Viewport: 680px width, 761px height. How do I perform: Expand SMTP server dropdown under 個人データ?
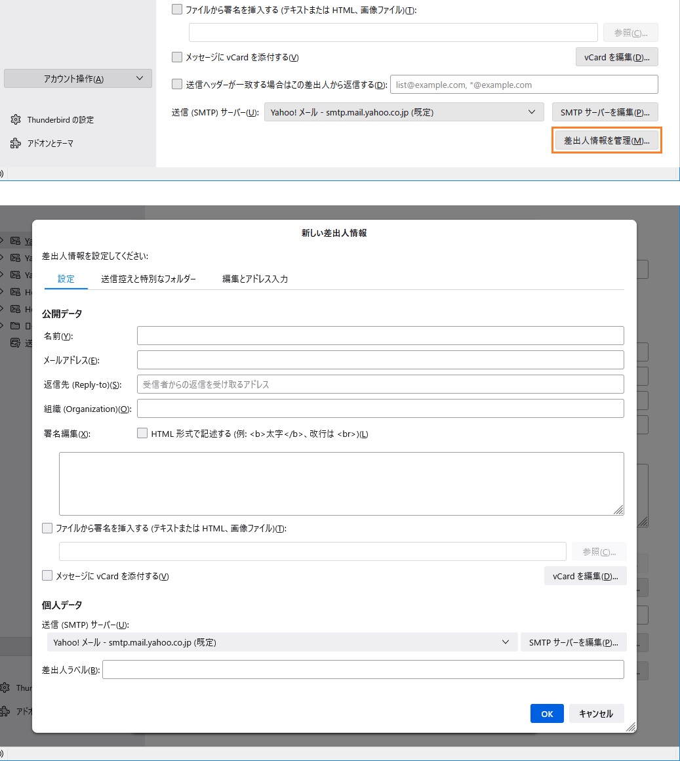point(282,642)
